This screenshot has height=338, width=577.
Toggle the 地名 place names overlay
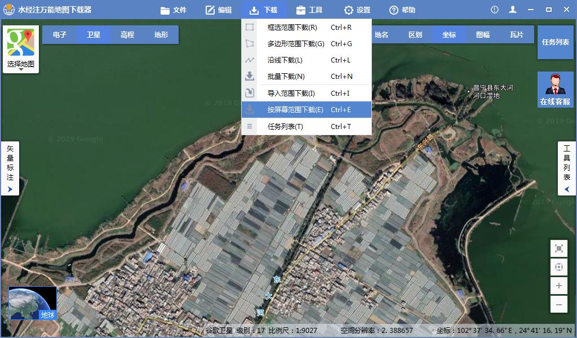coord(380,34)
